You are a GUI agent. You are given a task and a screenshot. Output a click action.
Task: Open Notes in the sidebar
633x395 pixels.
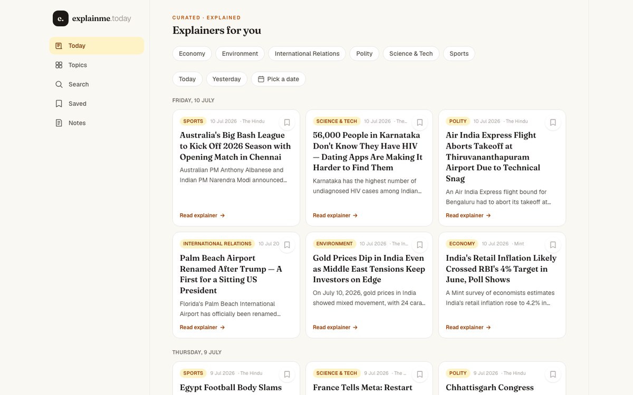click(x=97, y=123)
